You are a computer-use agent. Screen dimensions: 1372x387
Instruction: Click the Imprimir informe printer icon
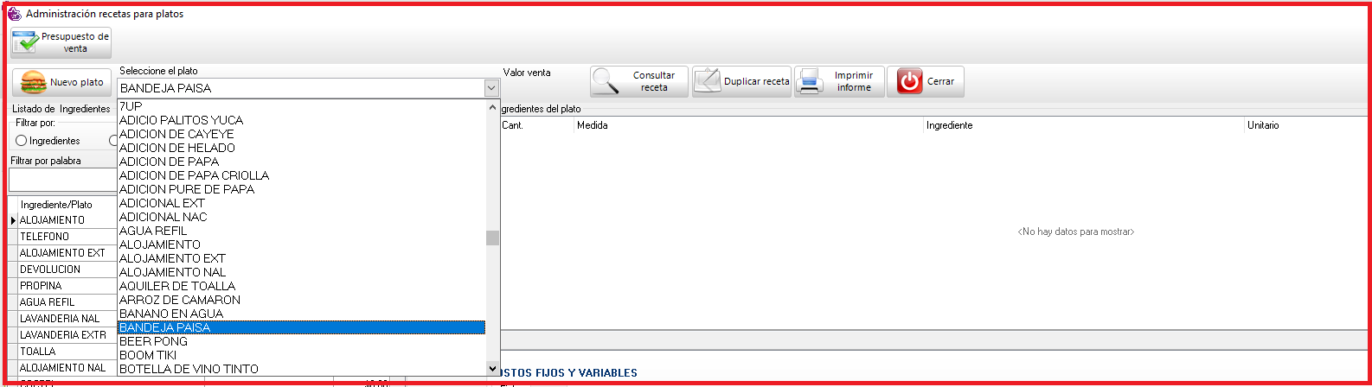[811, 82]
